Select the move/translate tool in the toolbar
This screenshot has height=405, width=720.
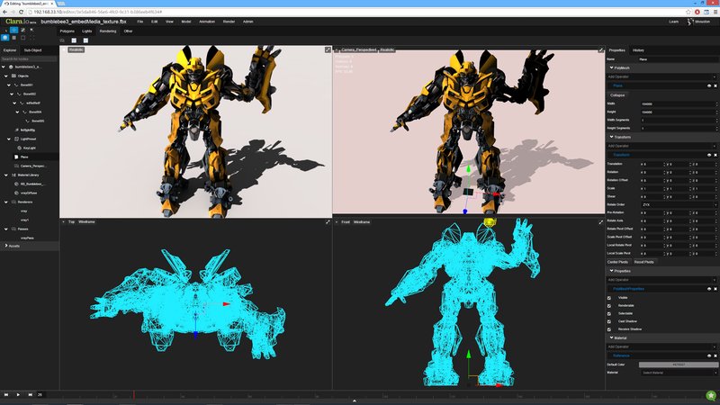pos(13,30)
